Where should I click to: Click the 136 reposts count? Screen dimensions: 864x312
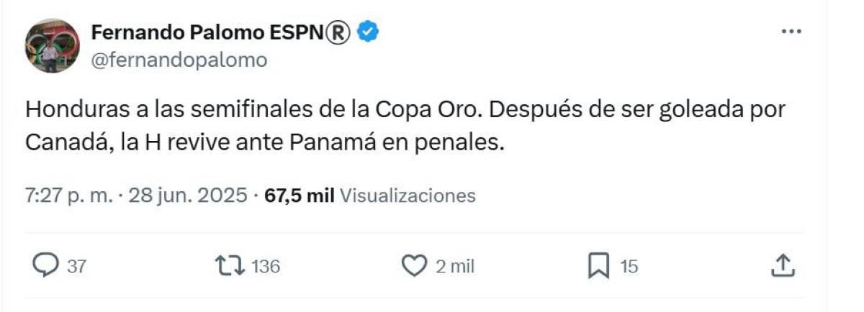click(264, 267)
